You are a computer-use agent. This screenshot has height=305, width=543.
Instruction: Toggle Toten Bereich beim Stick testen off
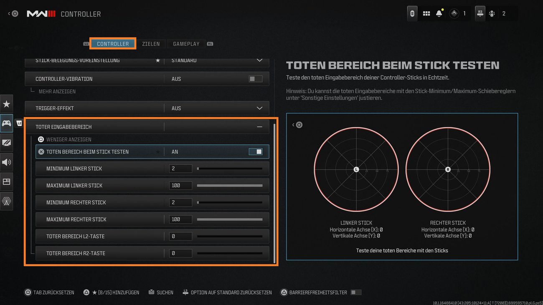(255, 151)
